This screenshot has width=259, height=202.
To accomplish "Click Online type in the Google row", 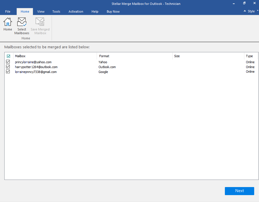I will (x=250, y=72).
